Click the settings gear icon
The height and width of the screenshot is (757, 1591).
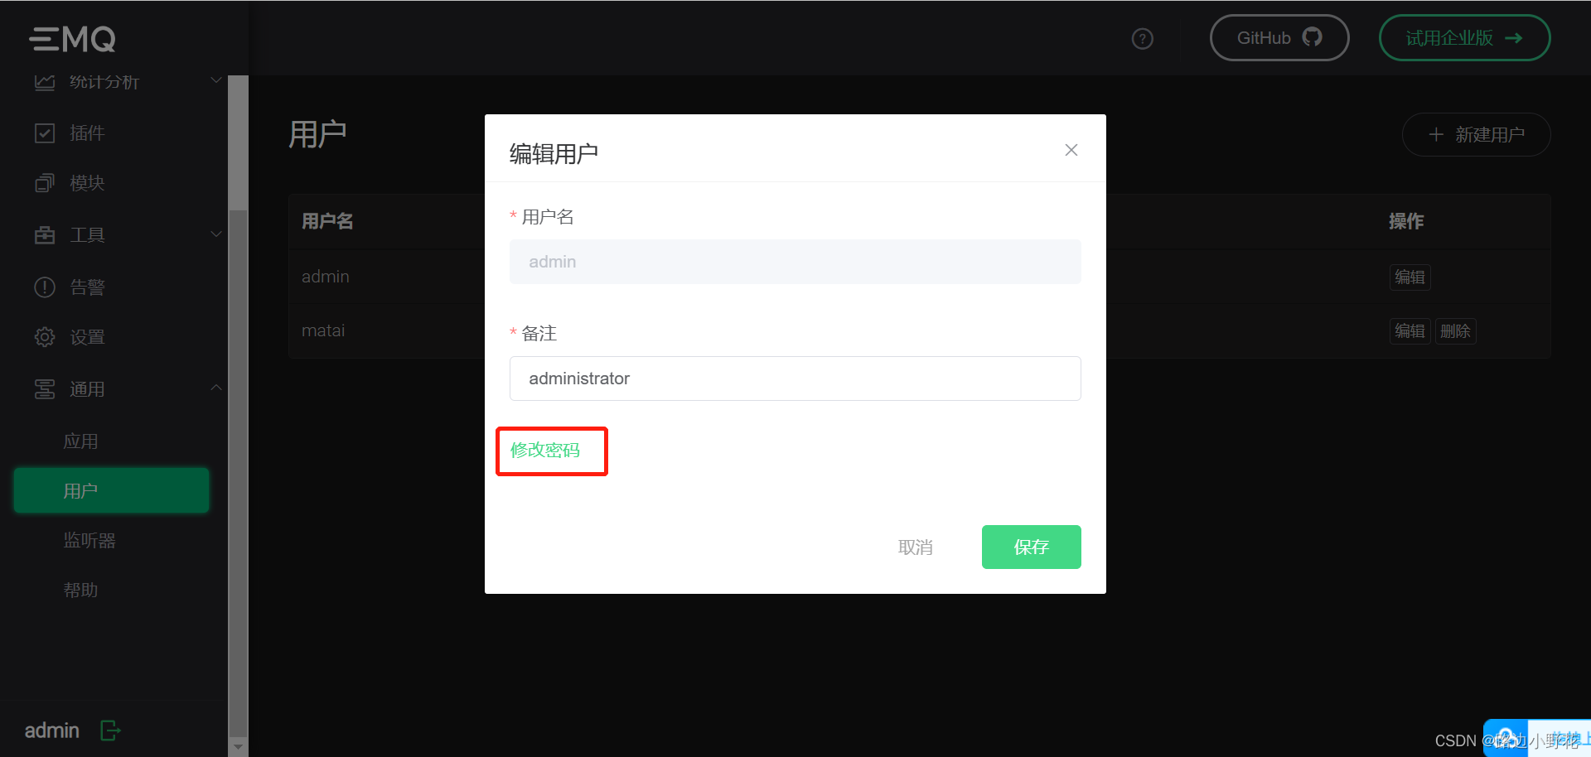(x=45, y=337)
